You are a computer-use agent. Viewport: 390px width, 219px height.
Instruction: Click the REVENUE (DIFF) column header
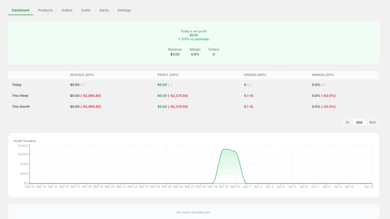tap(82, 75)
